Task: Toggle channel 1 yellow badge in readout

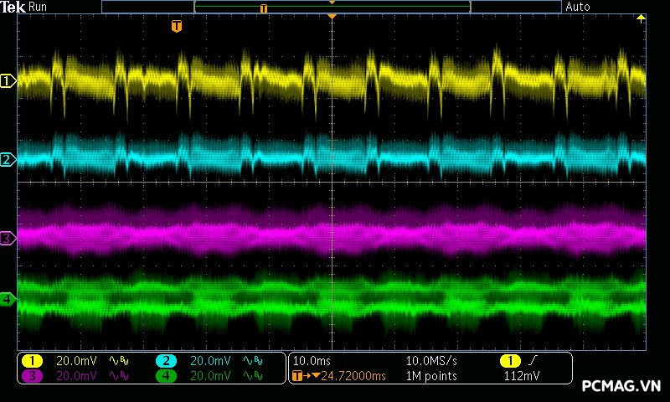Action: (x=32, y=361)
